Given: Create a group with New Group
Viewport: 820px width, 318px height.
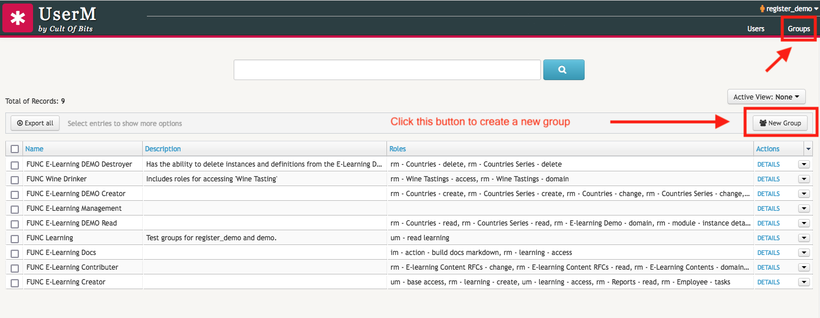Looking at the screenshot, I should (780, 123).
